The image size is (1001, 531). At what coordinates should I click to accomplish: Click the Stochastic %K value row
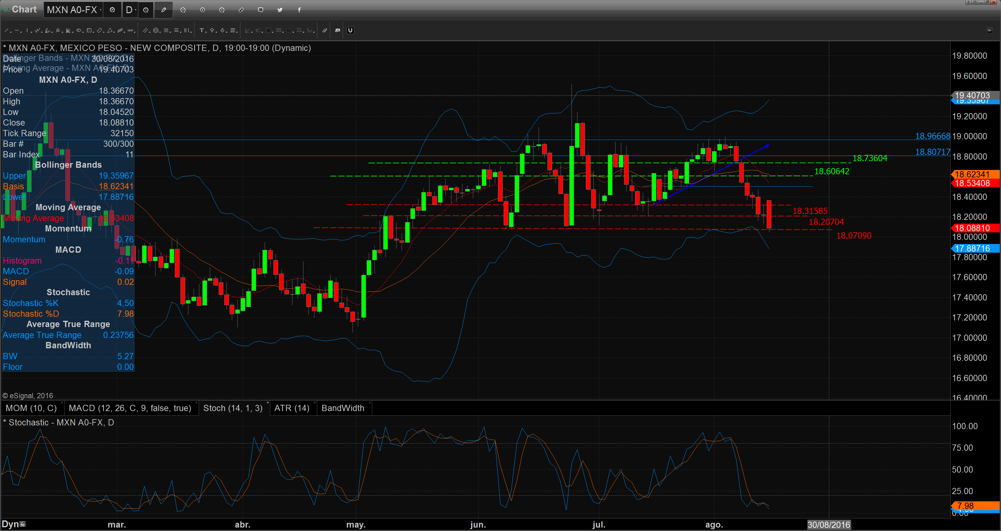pos(68,303)
